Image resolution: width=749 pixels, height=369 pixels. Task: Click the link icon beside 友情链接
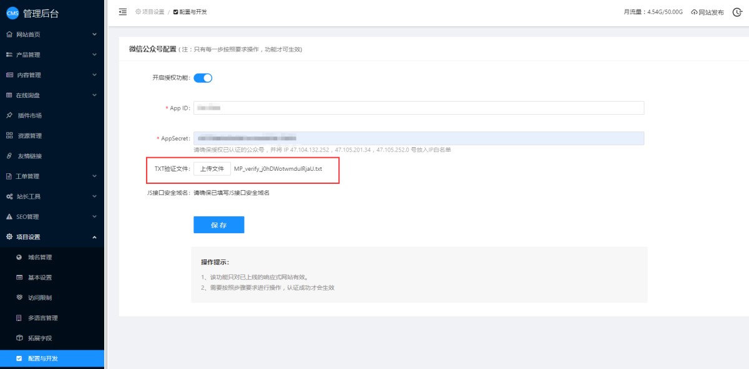(9, 156)
